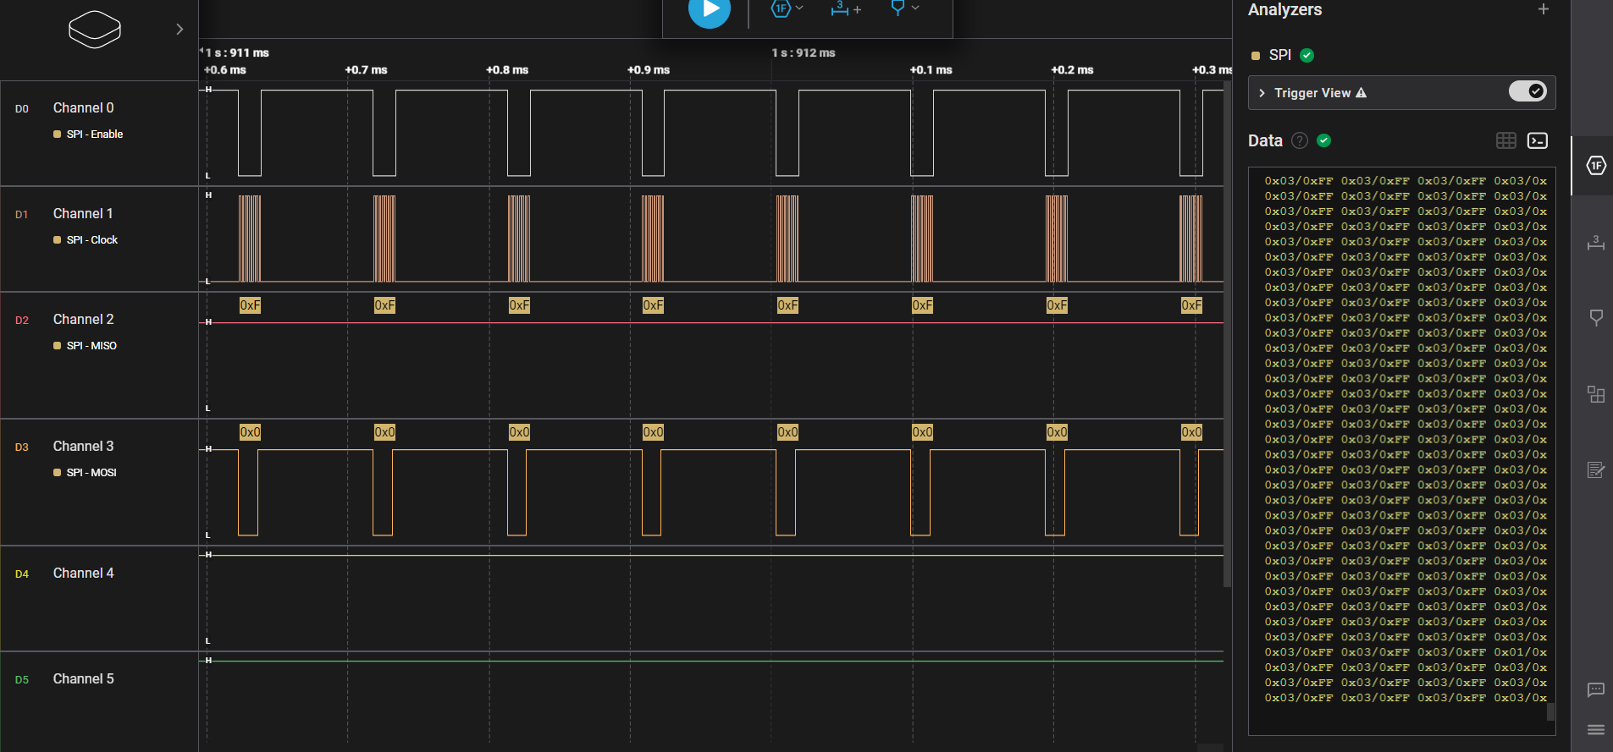The height and width of the screenshot is (752, 1613).
Task: Click the Channel 0 label
Action: point(83,107)
